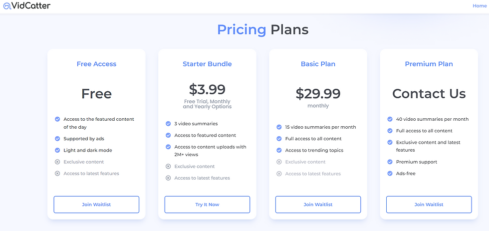Viewport: 489px width, 231px height.
Task: Select the Premium Plan heading
Action: (429, 64)
